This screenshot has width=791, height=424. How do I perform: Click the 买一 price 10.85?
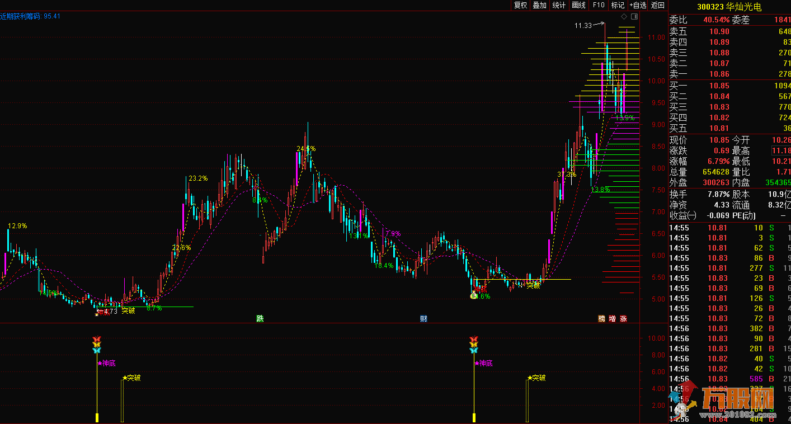[x=719, y=86]
